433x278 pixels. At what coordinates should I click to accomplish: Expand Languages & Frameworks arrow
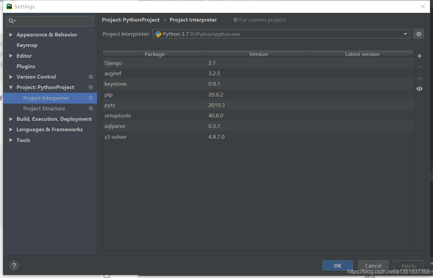pos(11,129)
